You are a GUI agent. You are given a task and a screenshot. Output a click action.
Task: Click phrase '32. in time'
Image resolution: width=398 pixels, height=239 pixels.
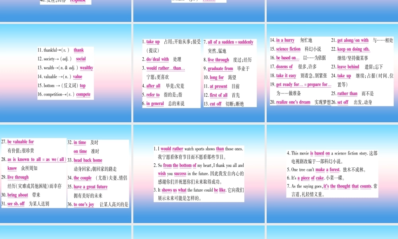click(x=77, y=143)
